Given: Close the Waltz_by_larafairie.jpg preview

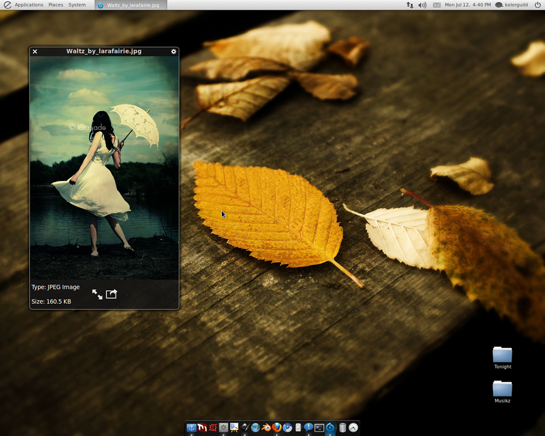Looking at the screenshot, I should 35,52.
